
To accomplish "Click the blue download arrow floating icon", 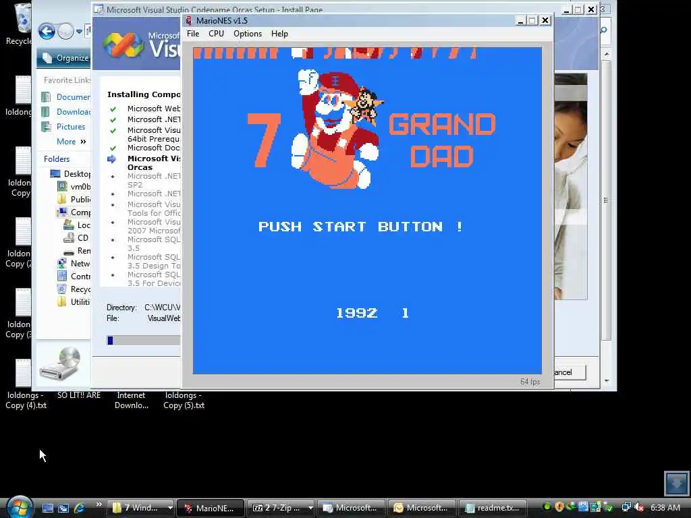I will 676,483.
